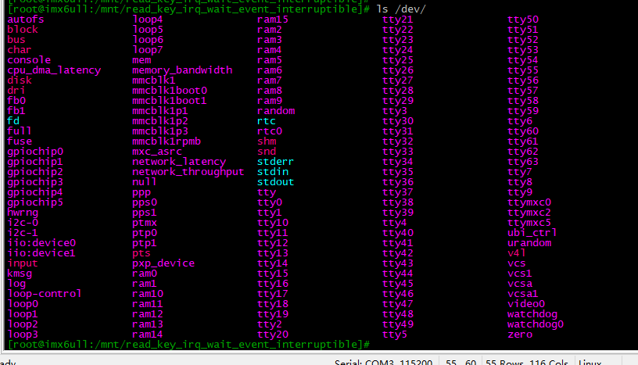Select the 'fb0' framebuffer entry
The width and height of the screenshot is (638, 365).
[x=16, y=101]
